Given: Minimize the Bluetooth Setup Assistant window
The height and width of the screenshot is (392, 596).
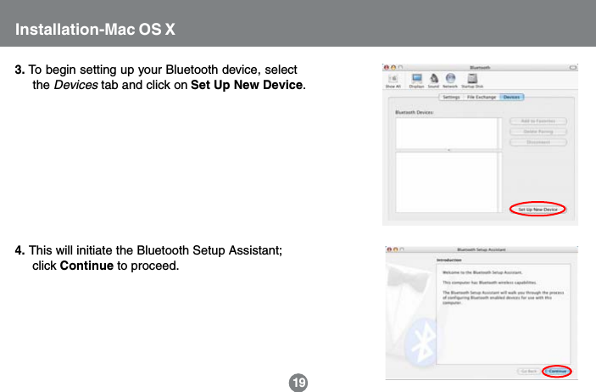Looking at the screenshot, I should point(395,249).
